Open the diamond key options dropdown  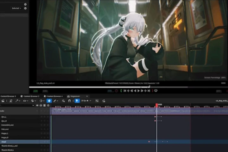coord(42,101)
